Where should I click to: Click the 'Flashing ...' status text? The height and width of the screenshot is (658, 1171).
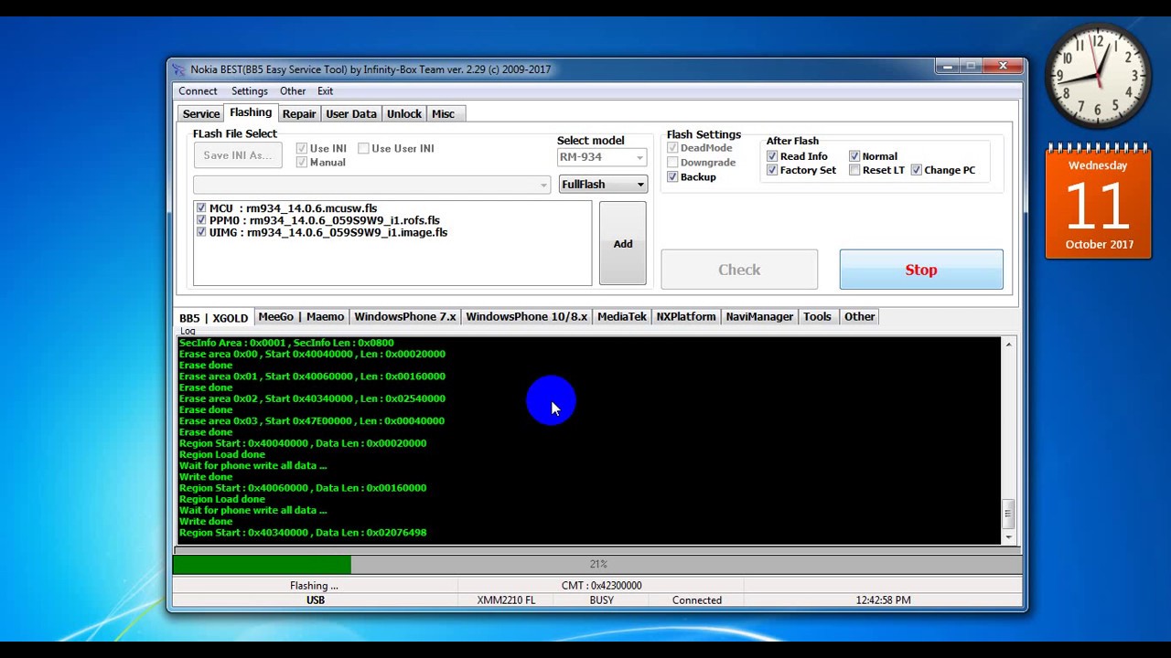click(314, 586)
